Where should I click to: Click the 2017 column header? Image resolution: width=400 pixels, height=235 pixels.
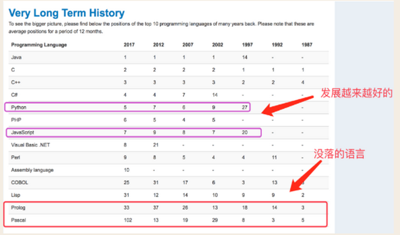pos(129,45)
